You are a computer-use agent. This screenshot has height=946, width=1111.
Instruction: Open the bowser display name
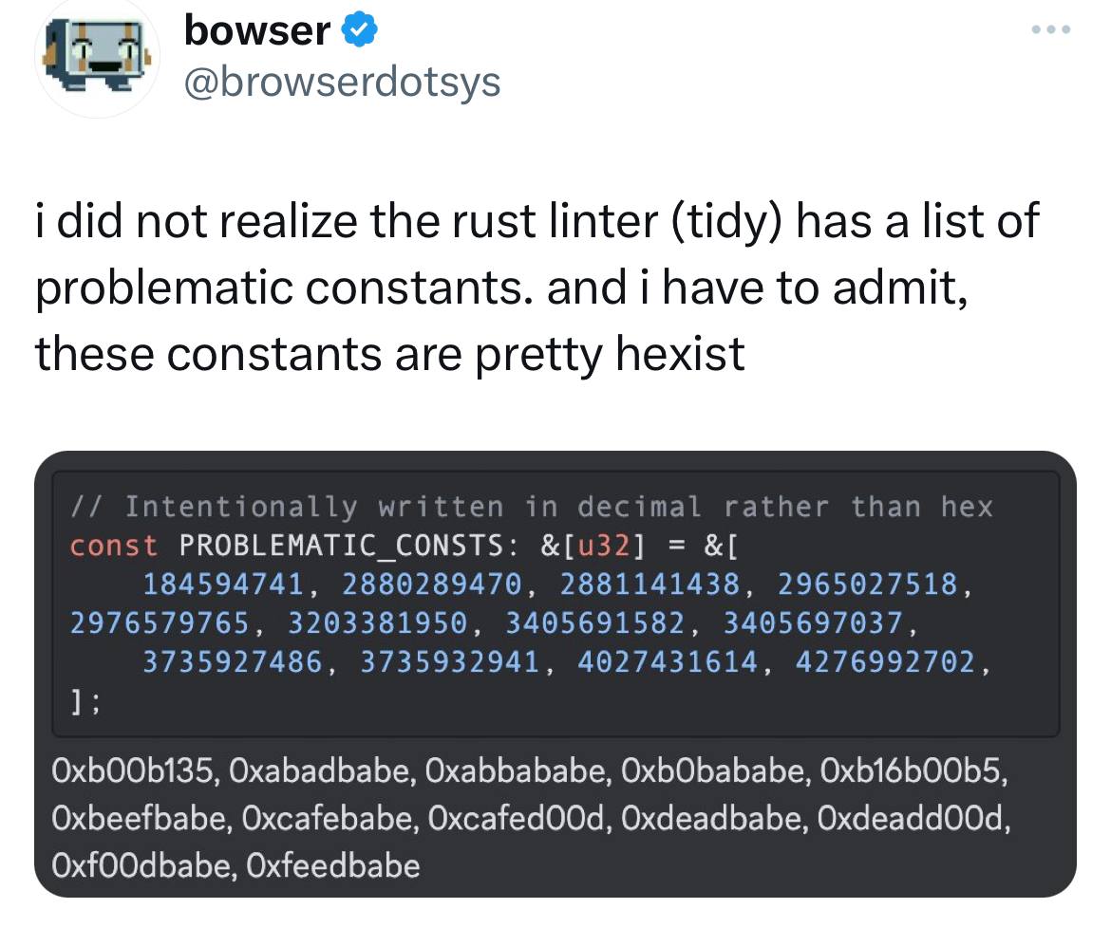click(x=257, y=30)
